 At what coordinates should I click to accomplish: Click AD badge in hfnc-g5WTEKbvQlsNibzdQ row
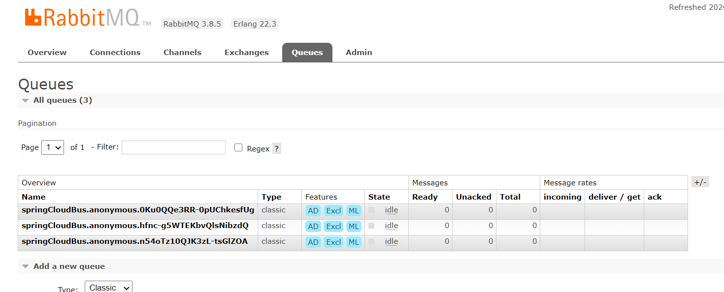click(313, 227)
